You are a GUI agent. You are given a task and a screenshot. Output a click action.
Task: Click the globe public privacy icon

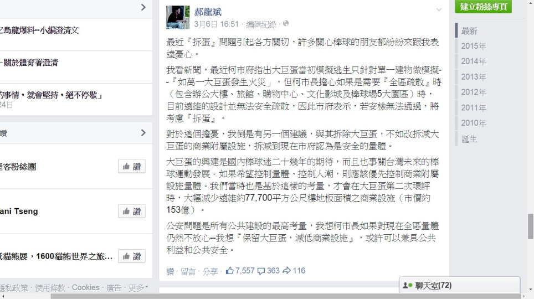coord(286,23)
